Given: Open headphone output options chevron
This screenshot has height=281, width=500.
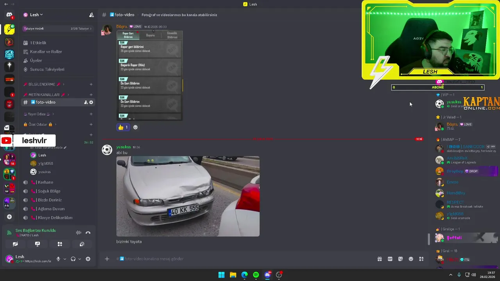Looking at the screenshot, I should (80, 259).
